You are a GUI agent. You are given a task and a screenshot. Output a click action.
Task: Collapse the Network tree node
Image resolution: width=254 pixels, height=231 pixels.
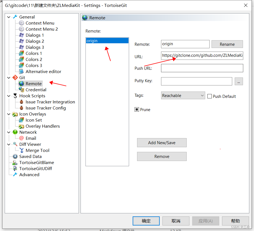tap(9, 132)
